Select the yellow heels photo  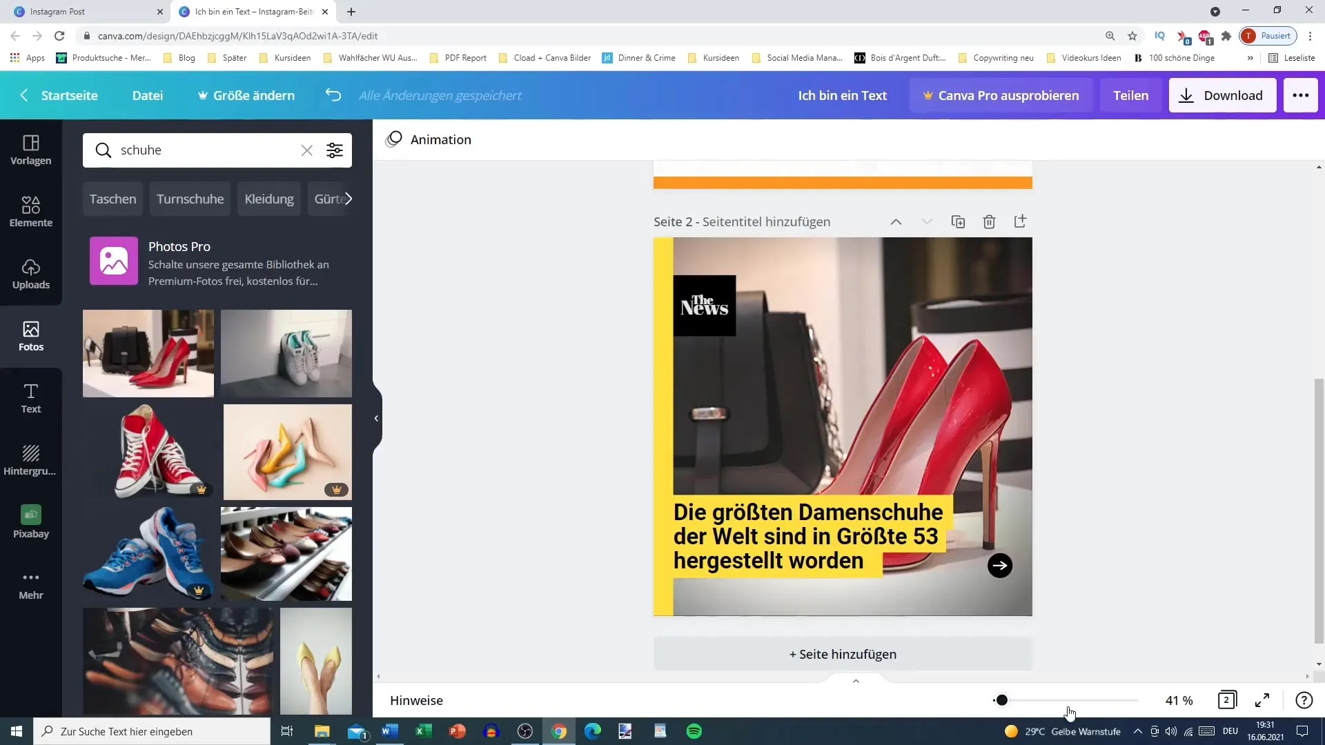click(x=316, y=661)
